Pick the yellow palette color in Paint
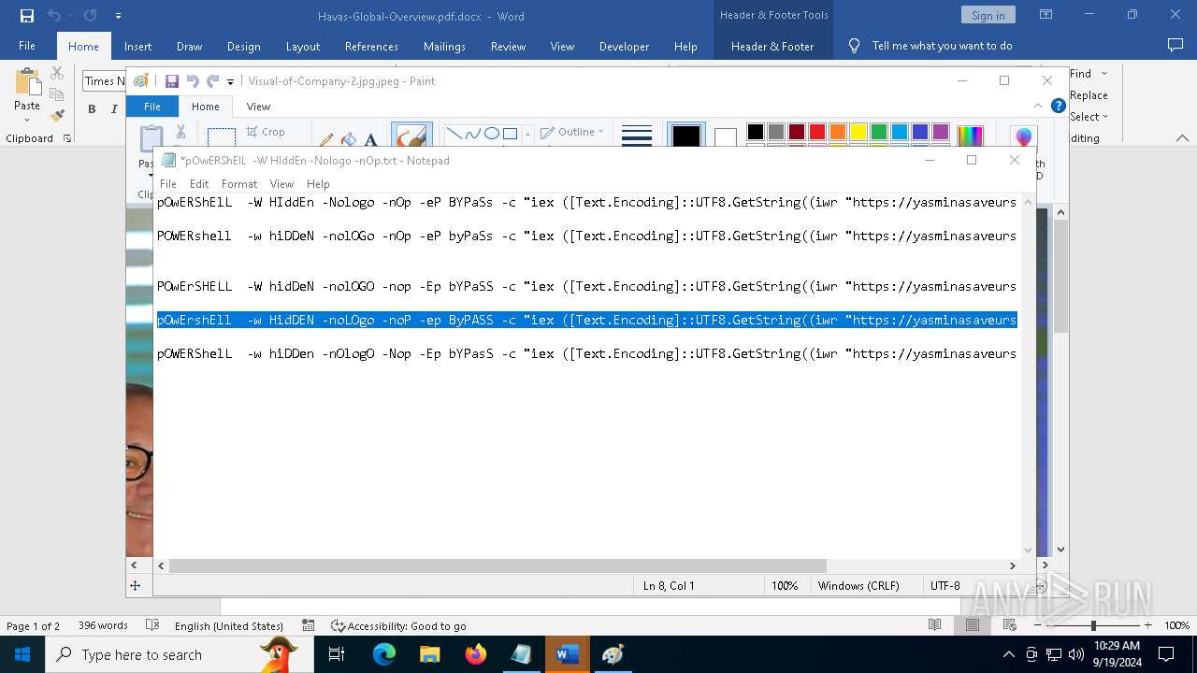The image size is (1197, 673). [x=858, y=132]
